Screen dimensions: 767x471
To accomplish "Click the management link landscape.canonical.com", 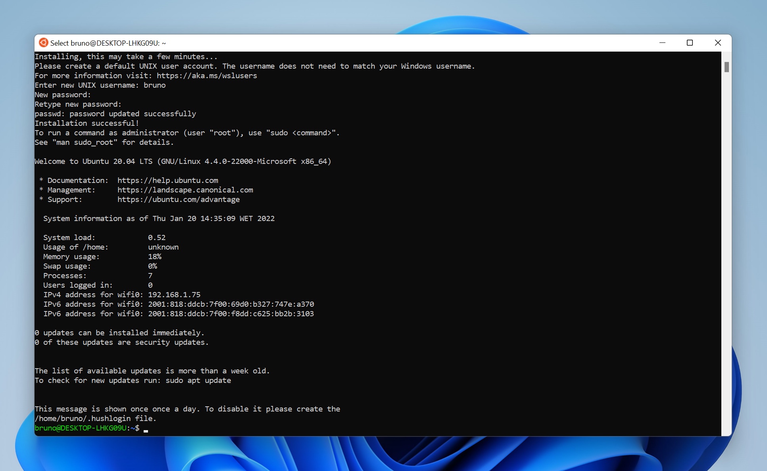I will pyautogui.click(x=185, y=190).
